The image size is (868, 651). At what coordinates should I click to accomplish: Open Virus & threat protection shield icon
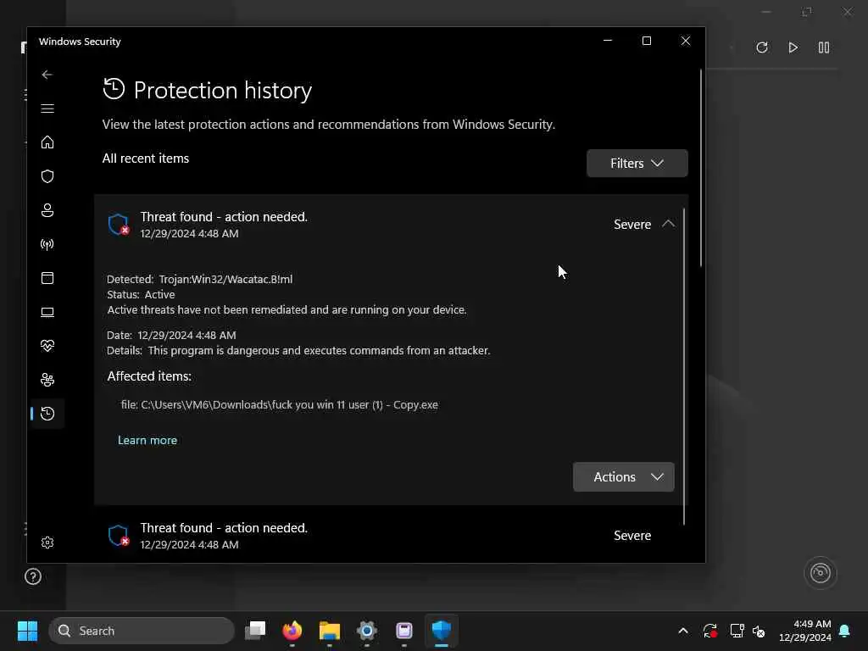[47, 176]
